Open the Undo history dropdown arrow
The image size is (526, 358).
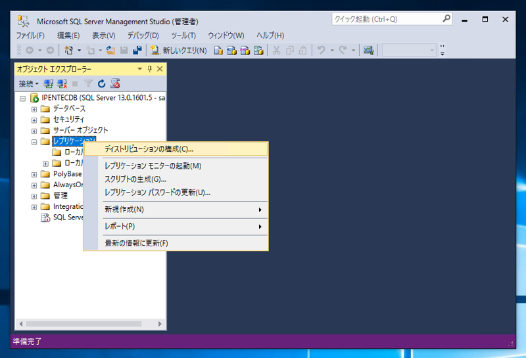click(332, 51)
